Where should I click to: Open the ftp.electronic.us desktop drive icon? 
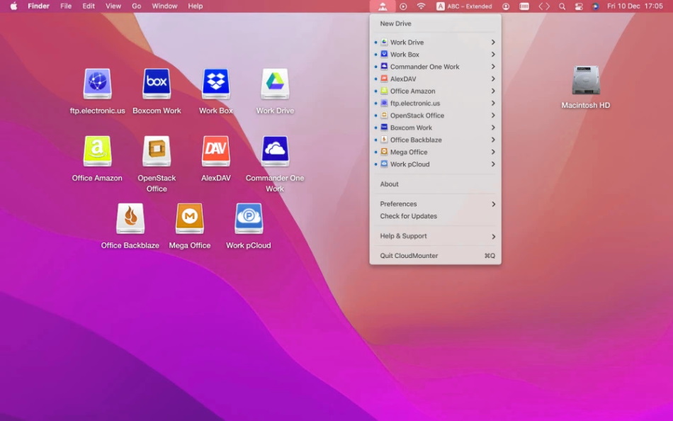(x=98, y=84)
